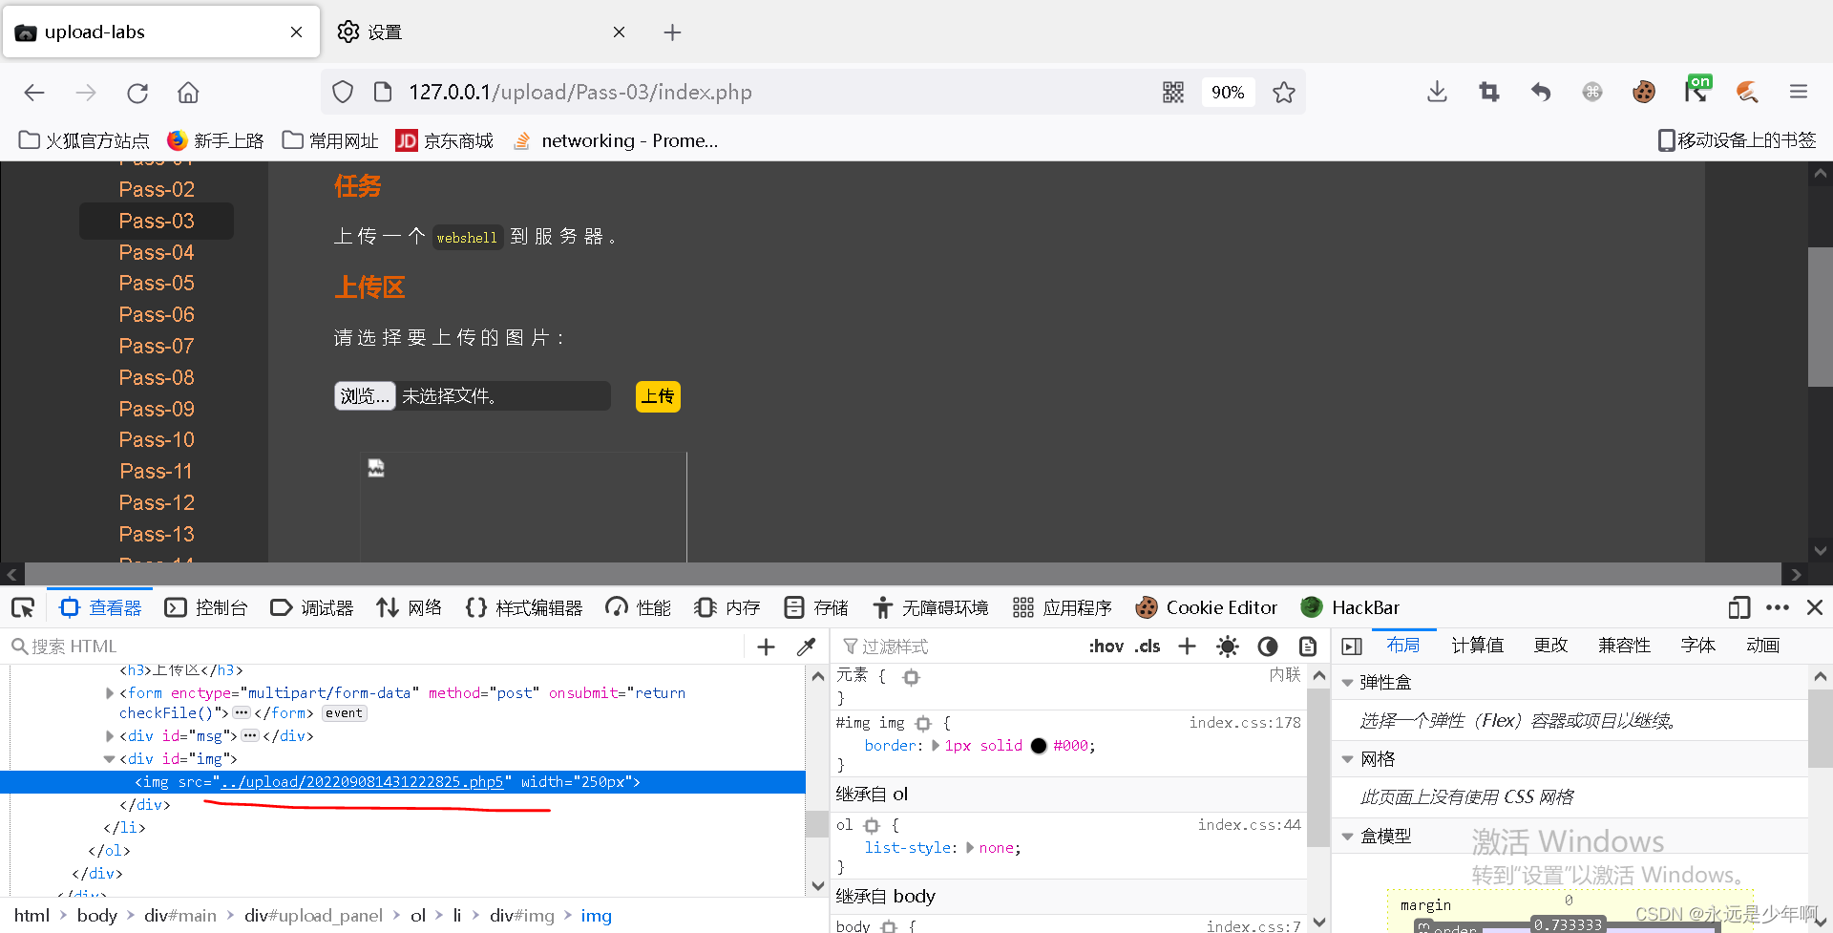Switch to the 计算值 computed tab
This screenshot has height=933, width=1833.
coord(1477,646)
